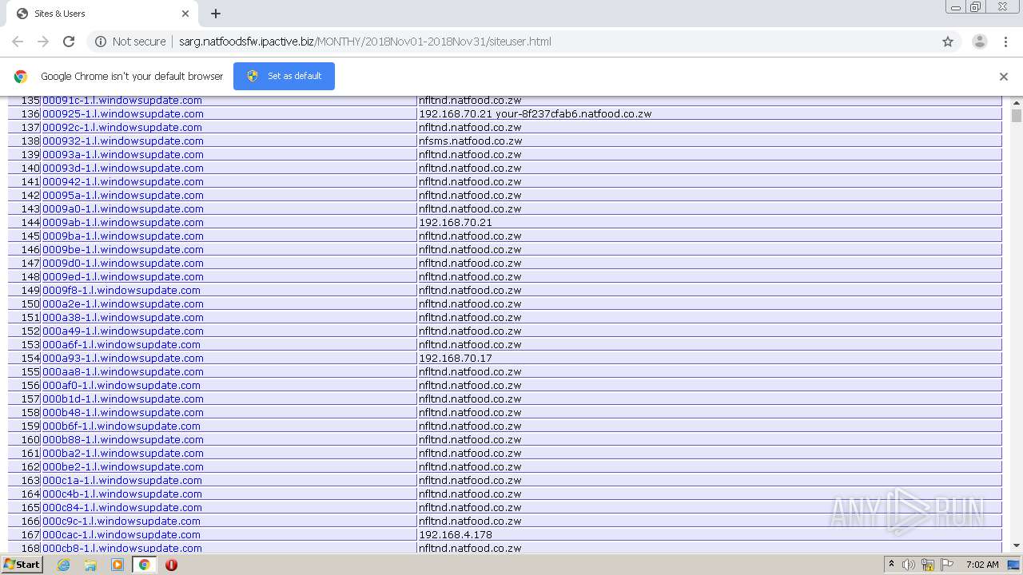This screenshot has height=575, width=1023.
Task: Open link 000b6f-1.l.windowsupdate.com
Action: point(121,426)
